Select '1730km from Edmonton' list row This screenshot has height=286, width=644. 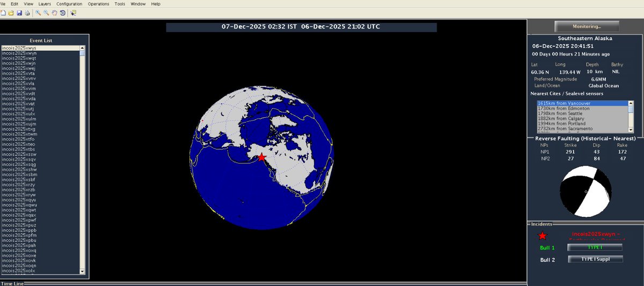coord(582,108)
